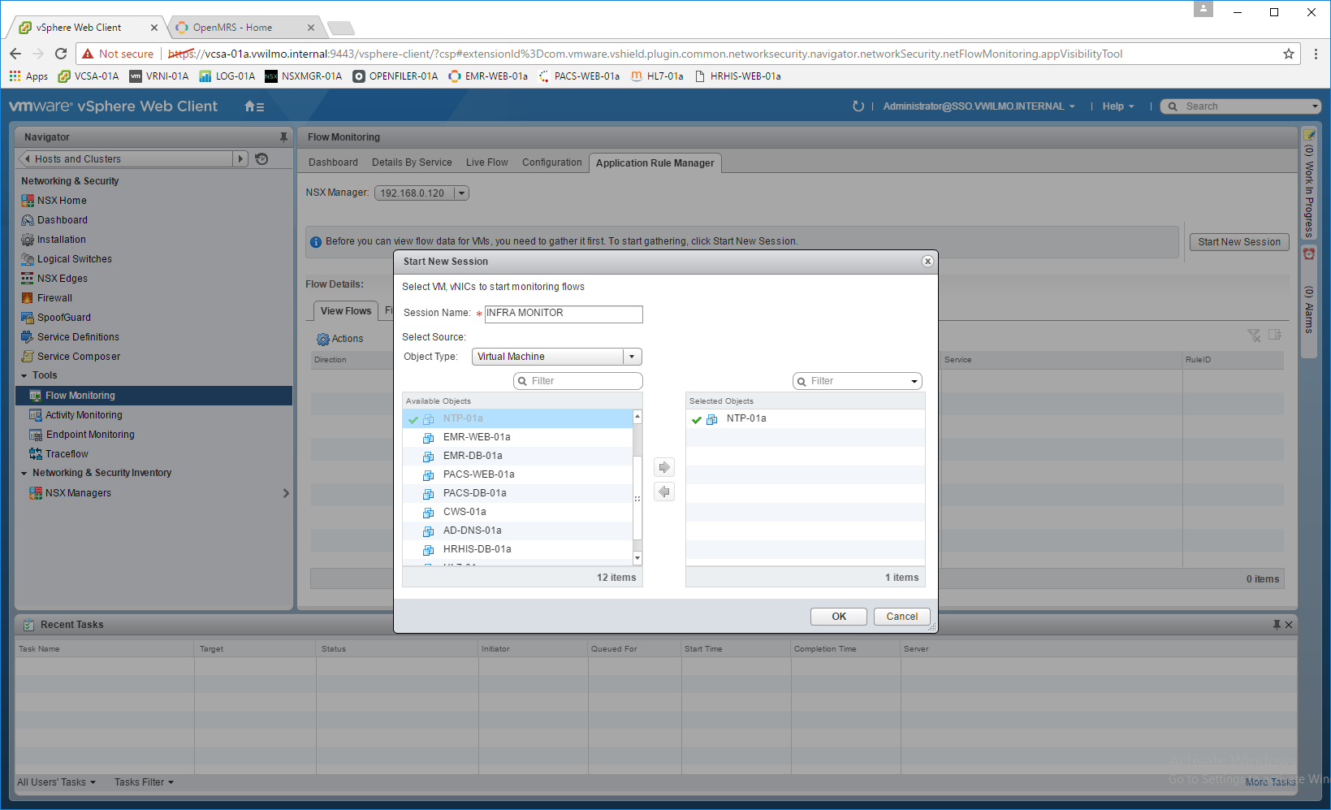Open Work In Progress side panel
Viewport: 1331px width, 810px height.
1309,183
